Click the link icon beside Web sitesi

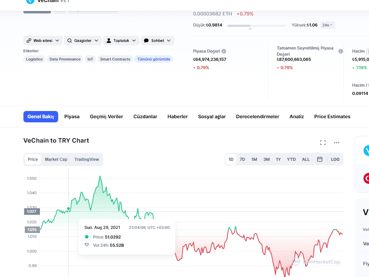pyautogui.click(x=29, y=41)
